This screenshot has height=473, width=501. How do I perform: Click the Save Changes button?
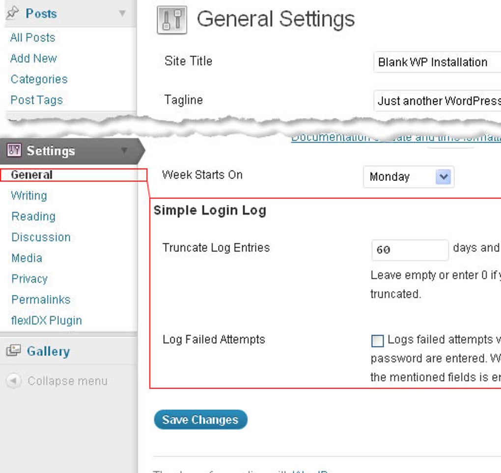[x=200, y=419]
